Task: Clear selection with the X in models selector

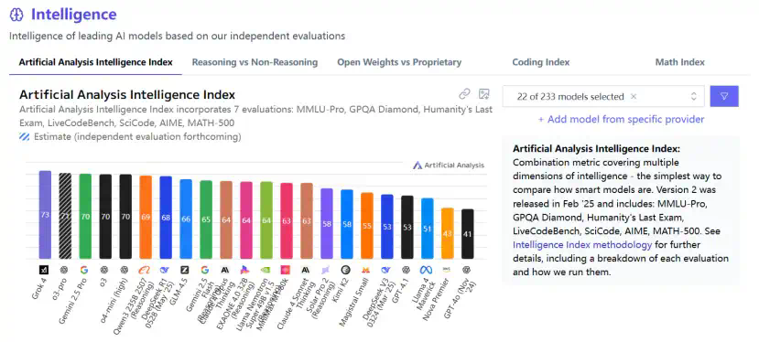Action: click(634, 96)
